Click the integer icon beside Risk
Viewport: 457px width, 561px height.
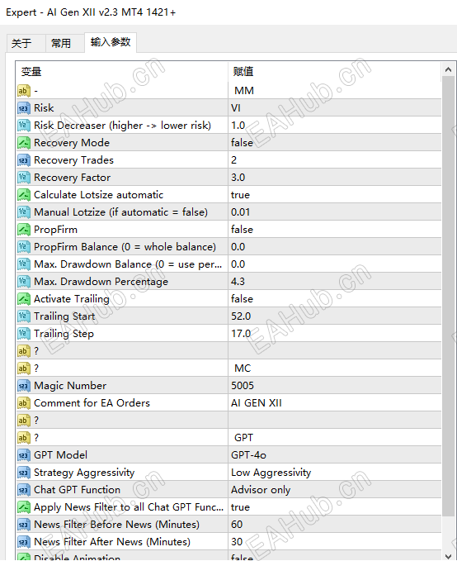click(x=24, y=108)
